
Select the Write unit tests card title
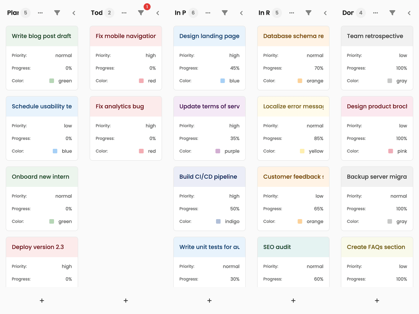point(209,247)
